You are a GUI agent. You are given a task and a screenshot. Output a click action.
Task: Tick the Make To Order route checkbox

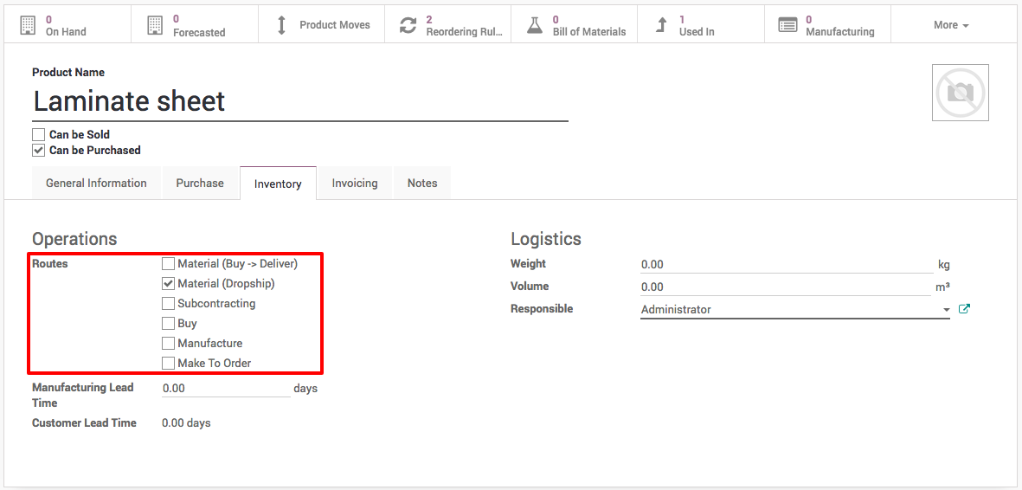click(169, 363)
